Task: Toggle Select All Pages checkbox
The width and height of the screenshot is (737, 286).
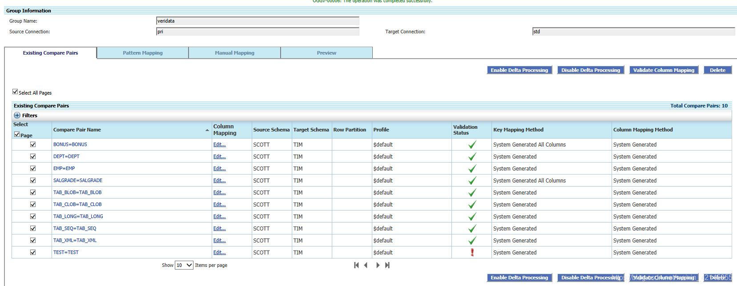Action: tap(15, 92)
